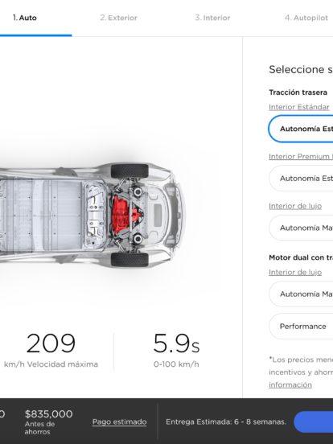Choose the Autonomía option under Interior Premium
Screen dimensions: 333x444
(x=301, y=179)
